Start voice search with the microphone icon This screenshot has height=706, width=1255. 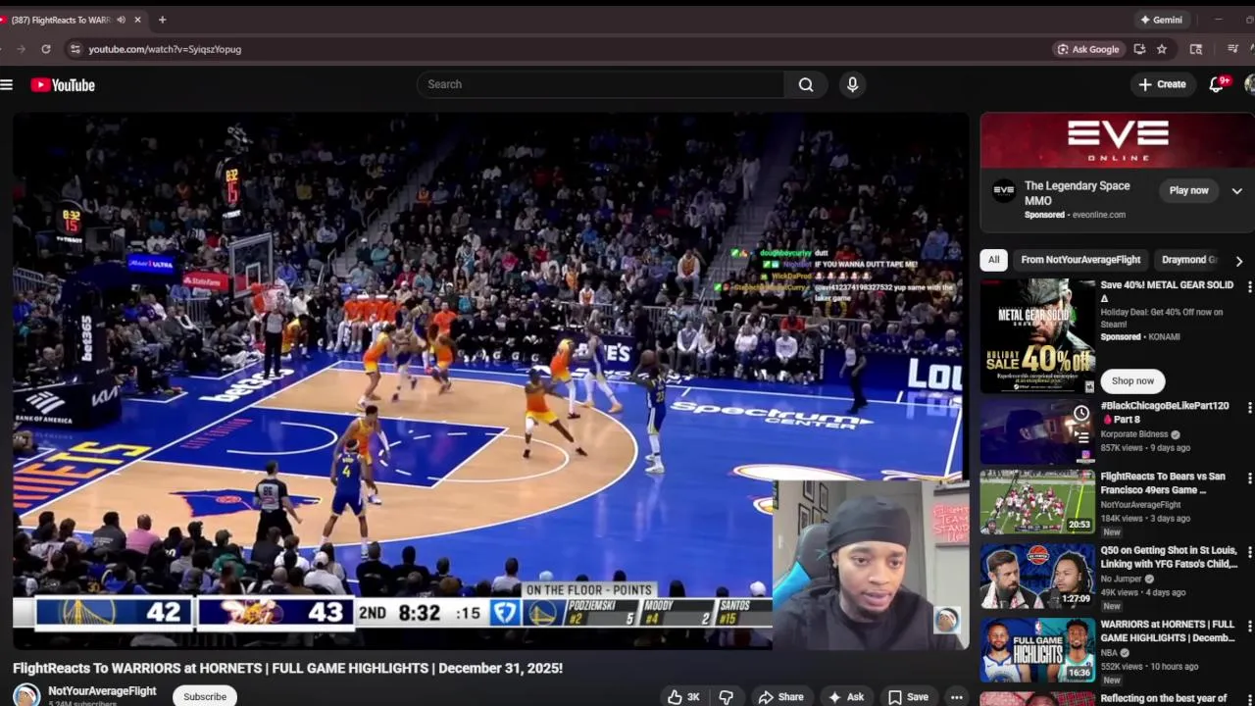[x=852, y=84]
